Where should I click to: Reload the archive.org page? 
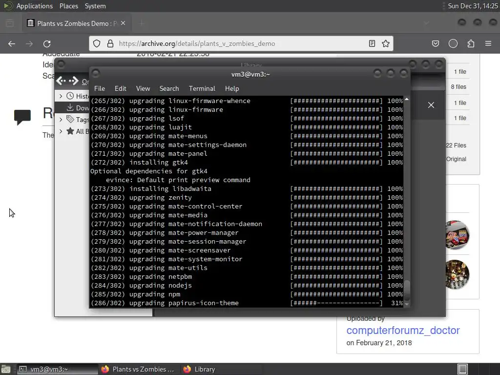[47, 43]
